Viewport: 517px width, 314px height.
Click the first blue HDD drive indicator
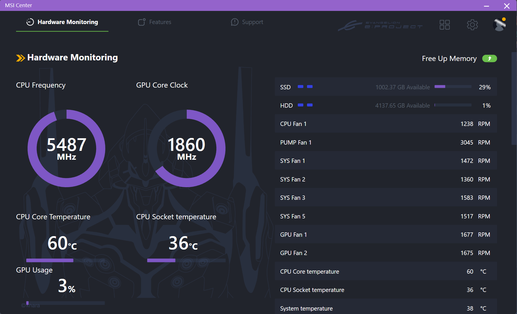(x=300, y=105)
